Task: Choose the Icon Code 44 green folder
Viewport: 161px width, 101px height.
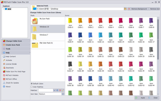Action: tap(151, 81)
